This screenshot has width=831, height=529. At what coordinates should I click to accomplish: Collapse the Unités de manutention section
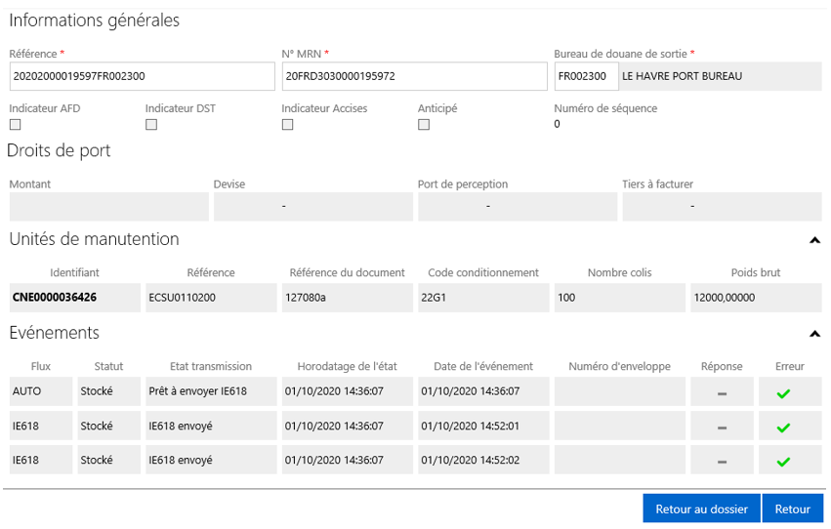point(814,240)
